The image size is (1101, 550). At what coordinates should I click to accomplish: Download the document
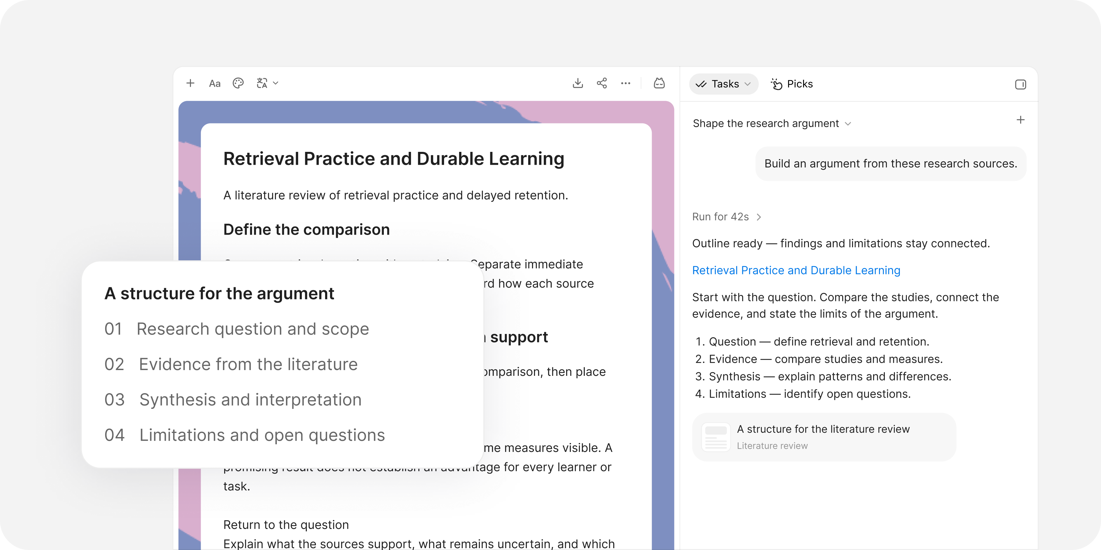(577, 83)
